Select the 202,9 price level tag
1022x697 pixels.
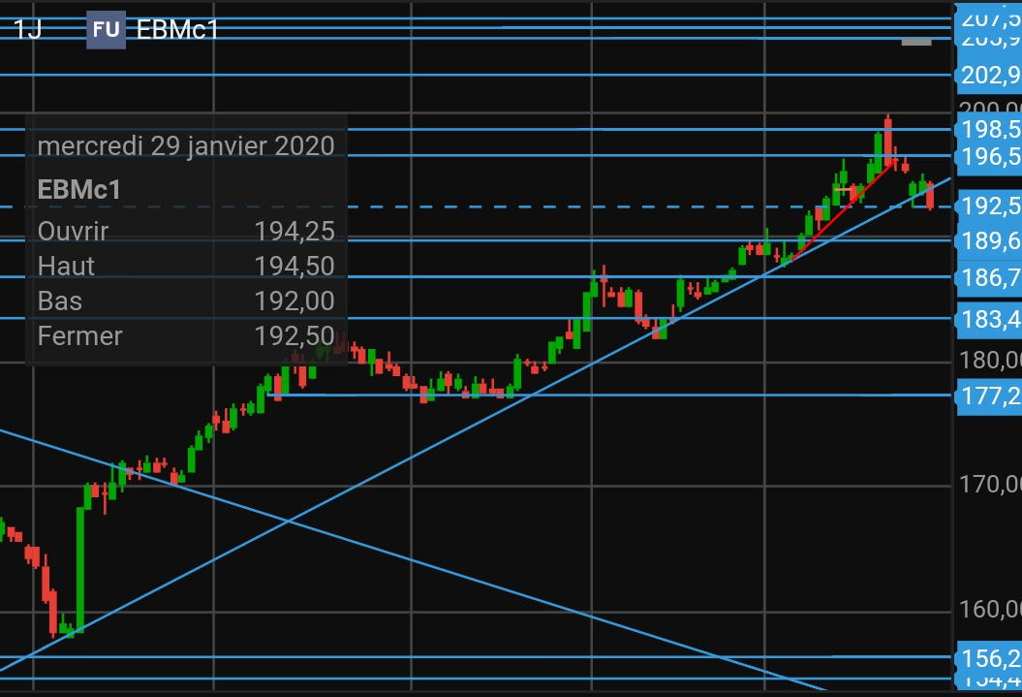click(x=988, y=76)
